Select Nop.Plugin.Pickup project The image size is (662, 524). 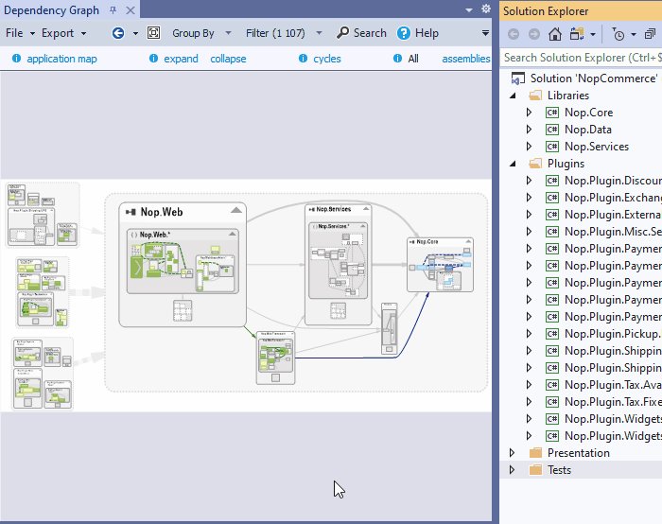(x=613, y=334)
